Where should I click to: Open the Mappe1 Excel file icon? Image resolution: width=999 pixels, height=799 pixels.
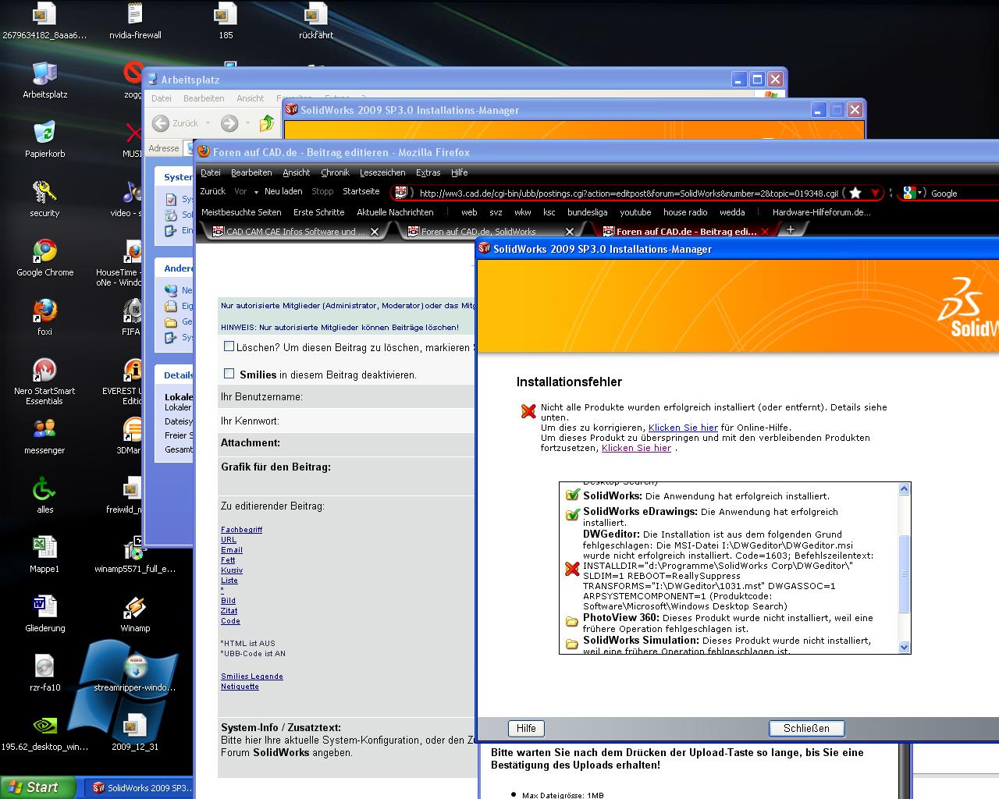pos(44,549)
